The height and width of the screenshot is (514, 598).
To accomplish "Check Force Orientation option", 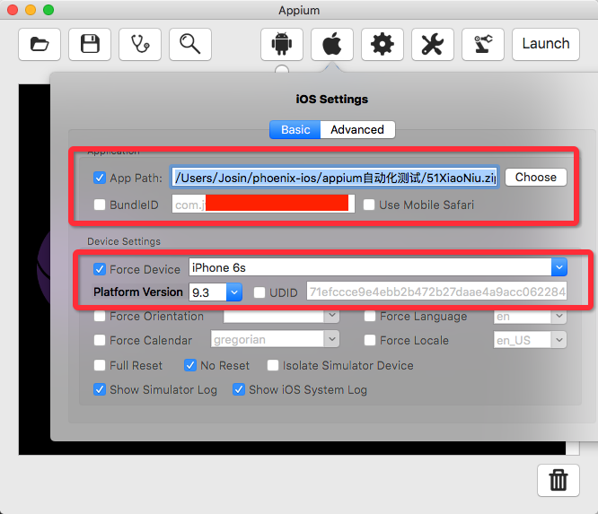I will pos(100,317).
